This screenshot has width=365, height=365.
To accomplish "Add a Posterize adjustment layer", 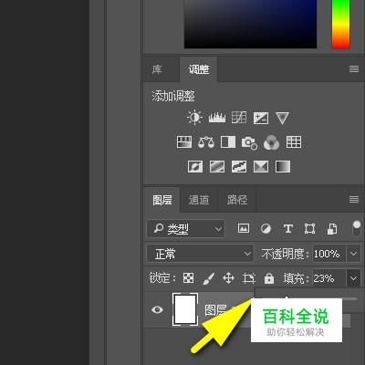I will point(217,167).
